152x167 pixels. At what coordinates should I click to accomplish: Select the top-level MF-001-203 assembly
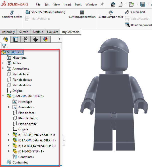tap(12, 52)
